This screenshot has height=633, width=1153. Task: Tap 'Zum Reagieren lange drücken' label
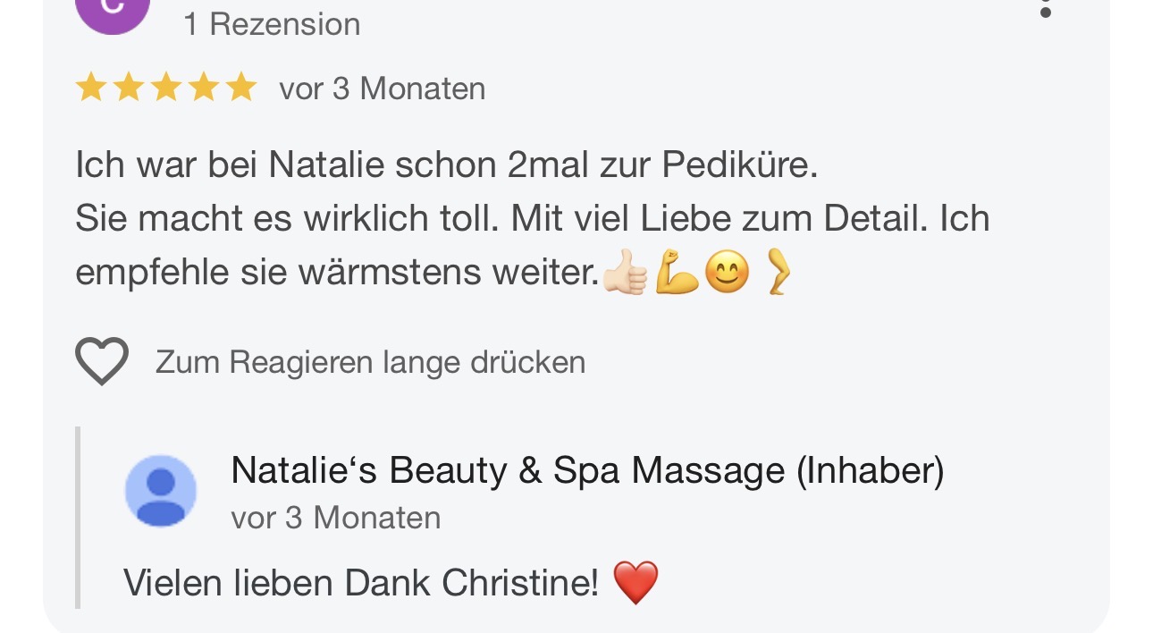(x=371, y=362)
